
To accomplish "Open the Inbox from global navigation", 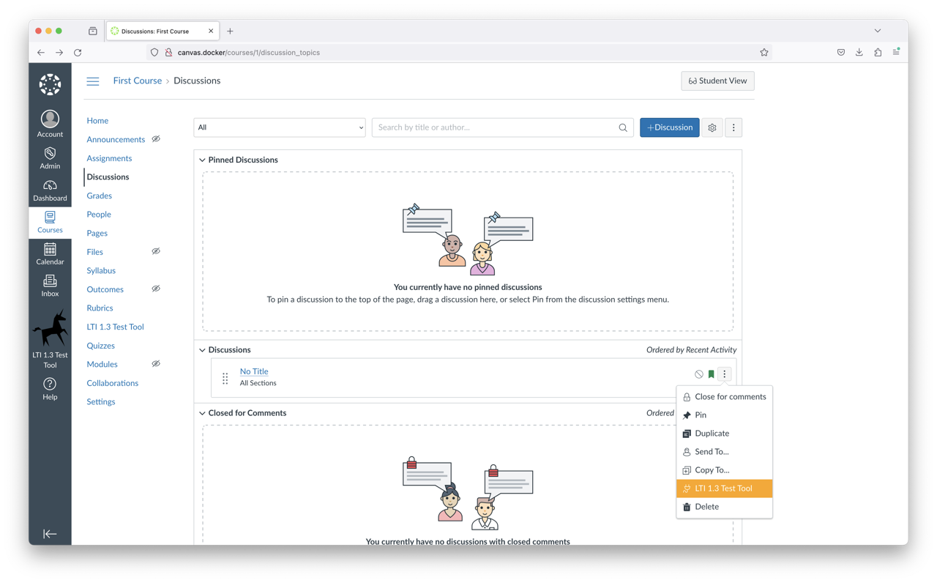I will point(50,286).
